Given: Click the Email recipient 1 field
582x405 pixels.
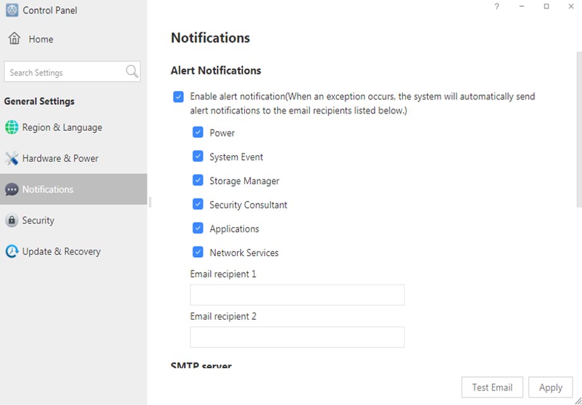Looking at the screenshot, I should (297, 295).
